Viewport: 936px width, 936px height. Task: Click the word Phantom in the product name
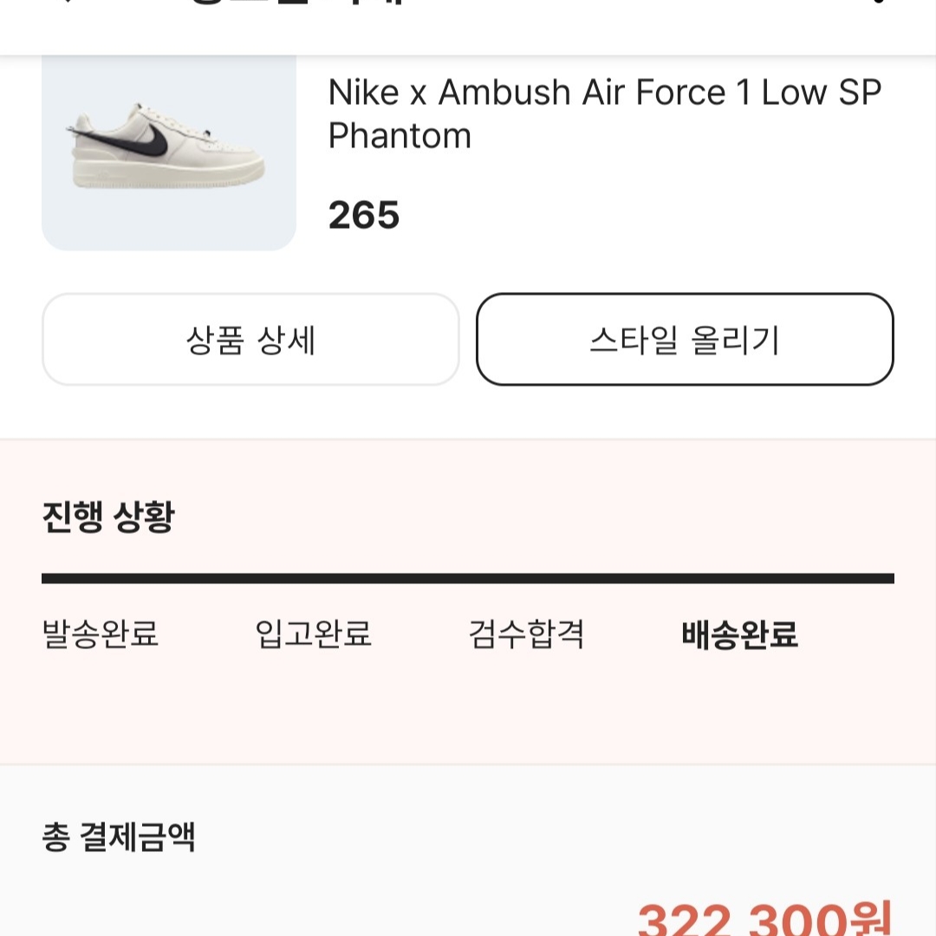[x=400, y=135]
